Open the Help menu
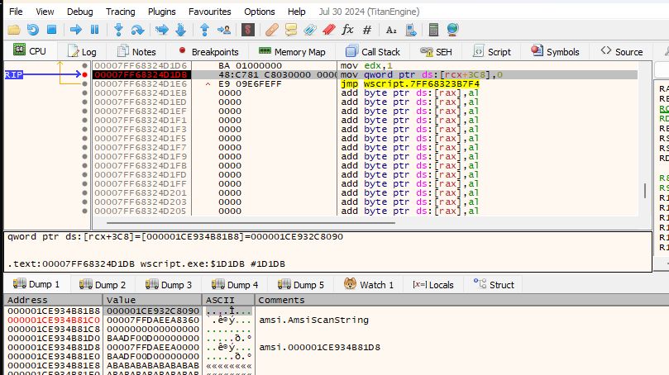Viewport: 669px width, 375px height. (297, 12)
